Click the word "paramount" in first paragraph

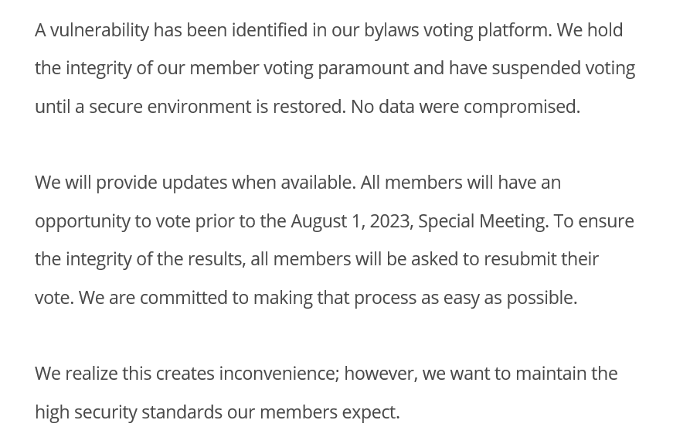click(362, 68)
